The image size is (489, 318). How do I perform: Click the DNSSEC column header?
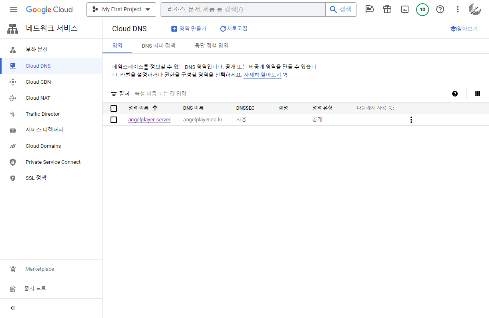(x=246, y=108)
